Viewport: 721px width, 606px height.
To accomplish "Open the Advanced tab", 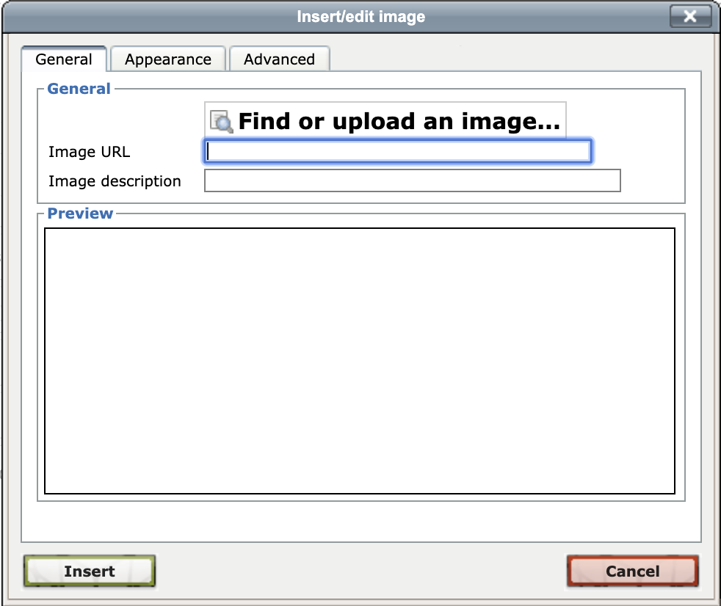I will (x=279, y=59).
